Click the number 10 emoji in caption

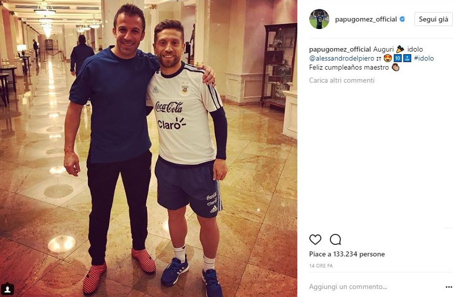tap(397, 58)
